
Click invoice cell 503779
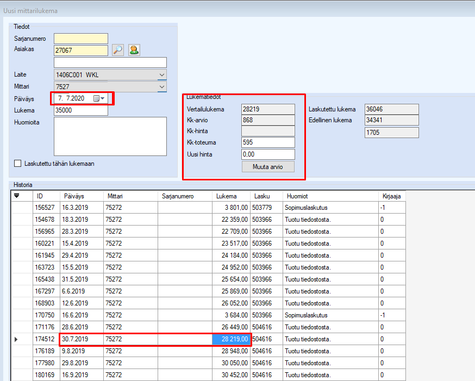[x=267, y=208]
